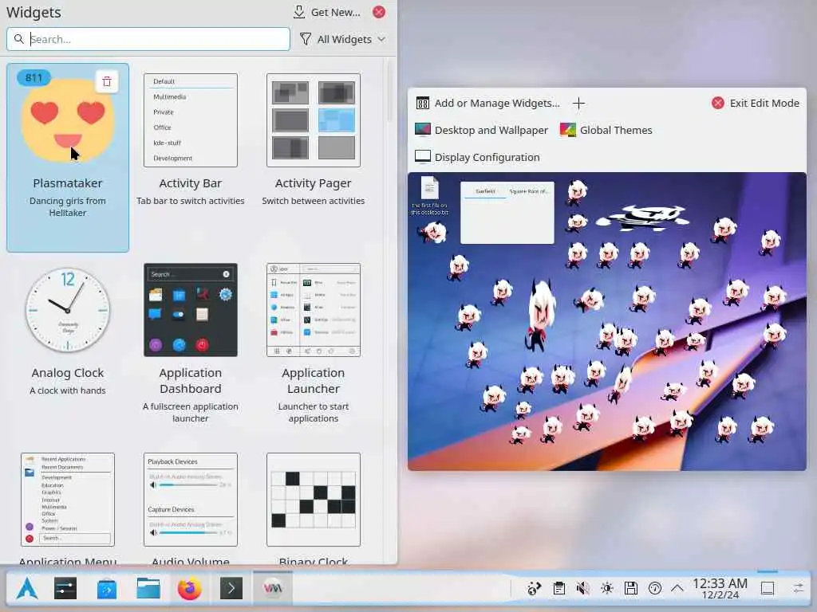Viewport: 817px width, 612px height.
Task: Click the show desktop button in taskbar
Action: click(x=768, y=589)
